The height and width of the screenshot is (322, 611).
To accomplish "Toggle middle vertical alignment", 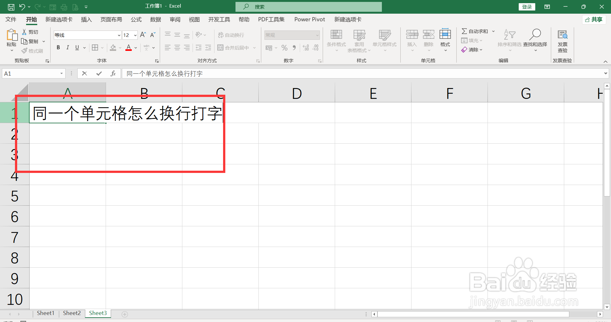I will point(177,35).
